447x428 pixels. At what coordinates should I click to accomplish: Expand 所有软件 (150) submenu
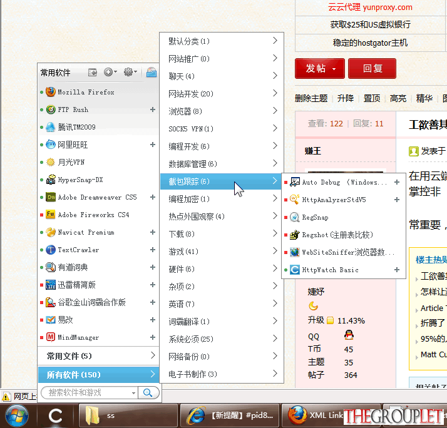point(98,374)
